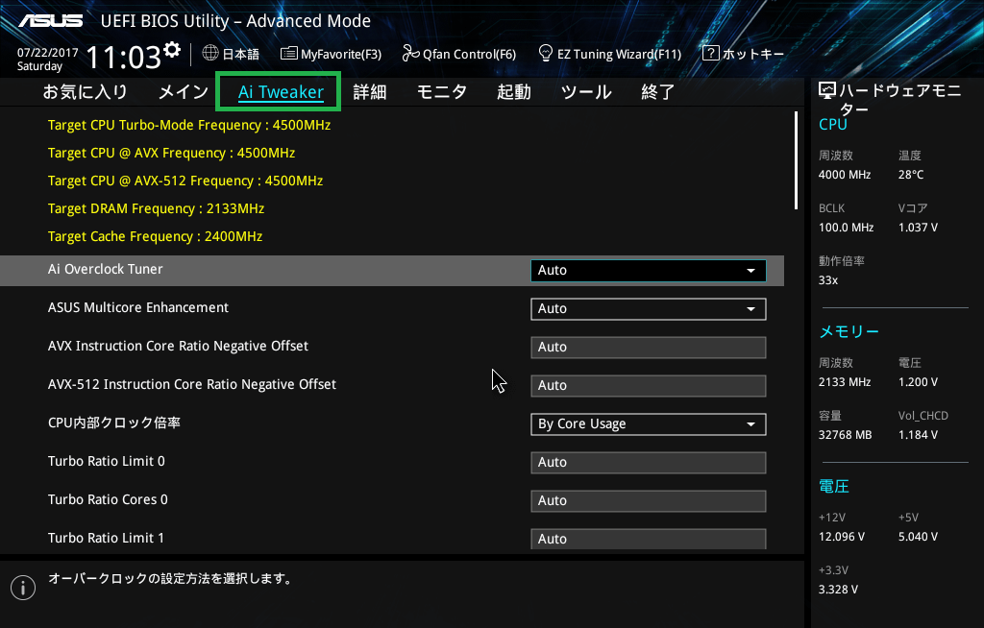
Task: Click Vol_CHCD 1.184 V value
Action: (x=918, y=435)
